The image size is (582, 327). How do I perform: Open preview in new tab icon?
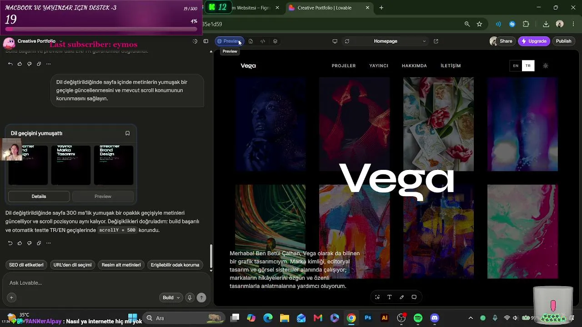pos(436,41)
